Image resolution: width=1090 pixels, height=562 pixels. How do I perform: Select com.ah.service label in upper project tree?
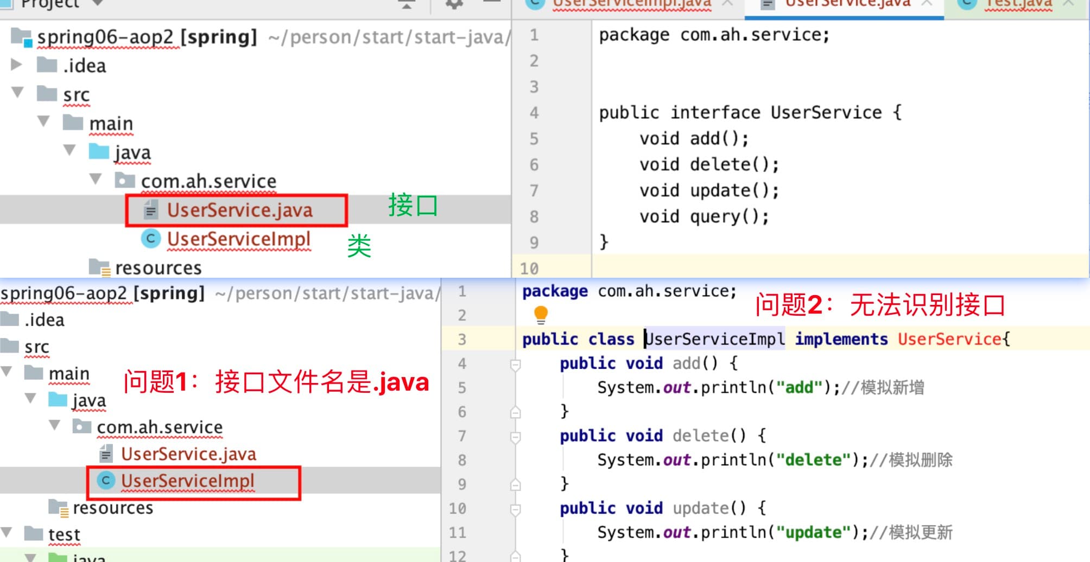point(209,181)
